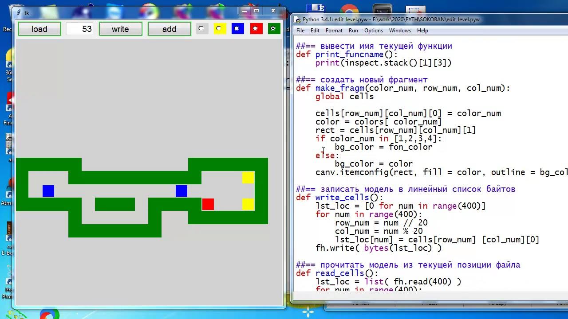Image resolution: width=568 pixels, height=319 pixels.
Task: Click the lower yellow cell on the canvas
Action: 248,204
